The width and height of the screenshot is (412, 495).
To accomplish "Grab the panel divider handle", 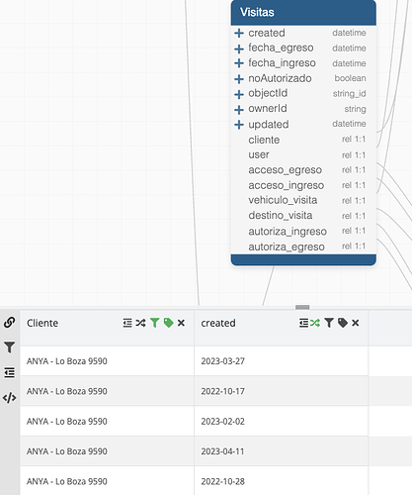I will coord(302,307).
